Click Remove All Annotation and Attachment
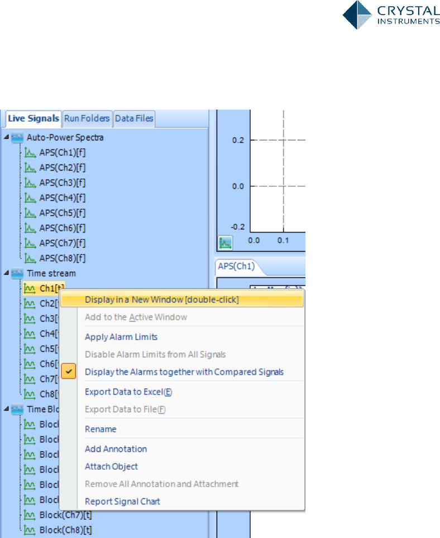440x538 pixels. [182, 484]
